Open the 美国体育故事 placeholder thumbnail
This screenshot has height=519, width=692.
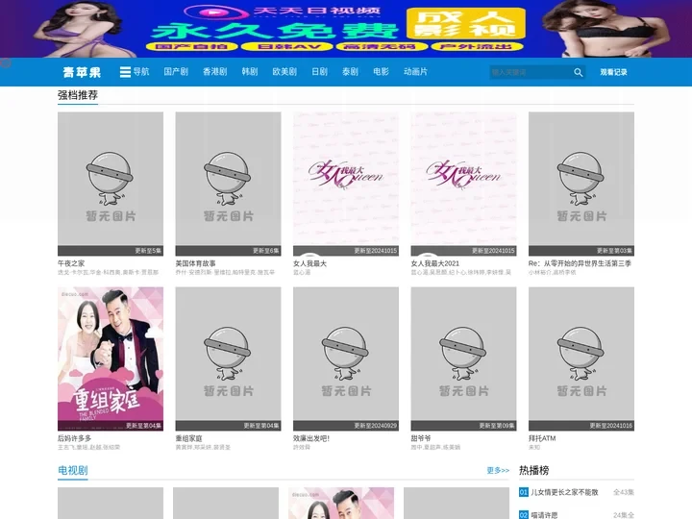pyautogui.click(x=228, y=184)
